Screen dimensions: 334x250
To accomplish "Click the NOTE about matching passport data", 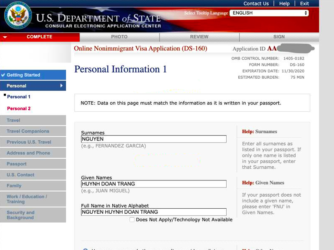I will tap(181, 103).
